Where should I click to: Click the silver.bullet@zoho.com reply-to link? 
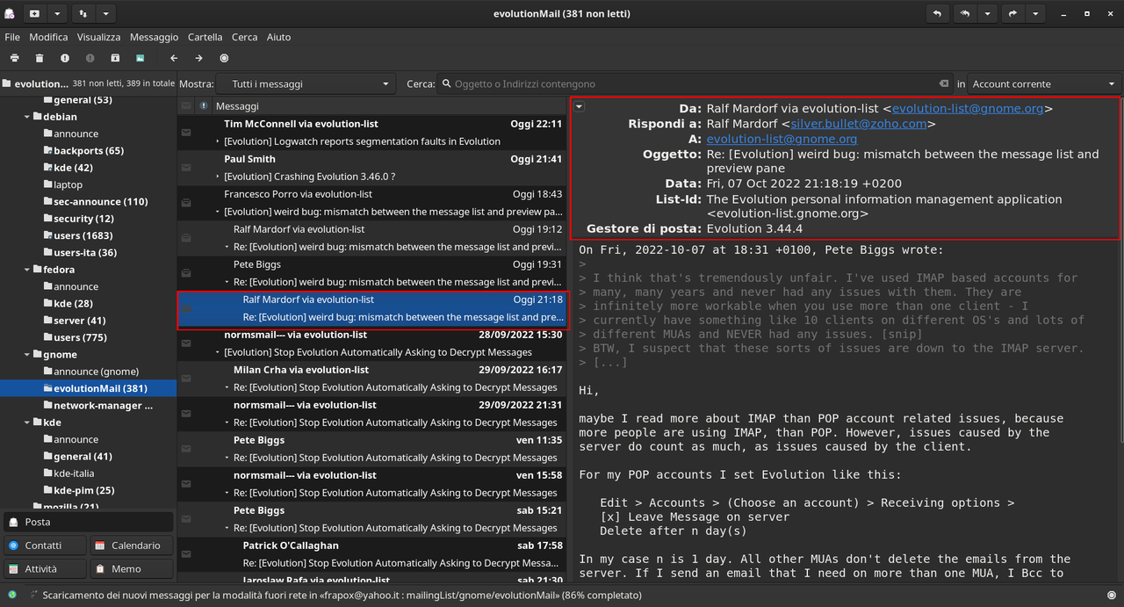(x=859, y=124)
